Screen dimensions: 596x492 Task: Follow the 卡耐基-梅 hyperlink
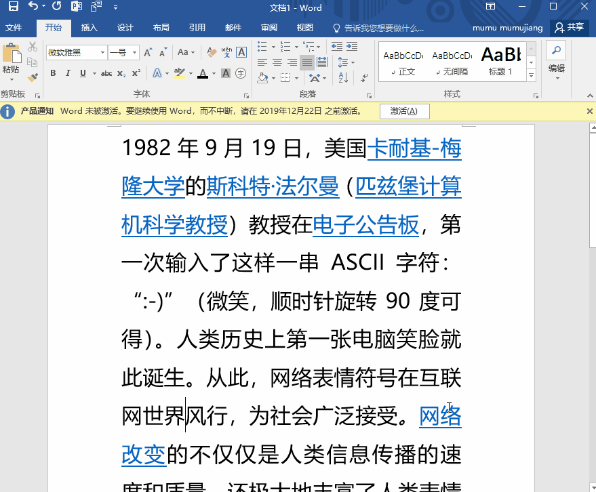(414, 148)
